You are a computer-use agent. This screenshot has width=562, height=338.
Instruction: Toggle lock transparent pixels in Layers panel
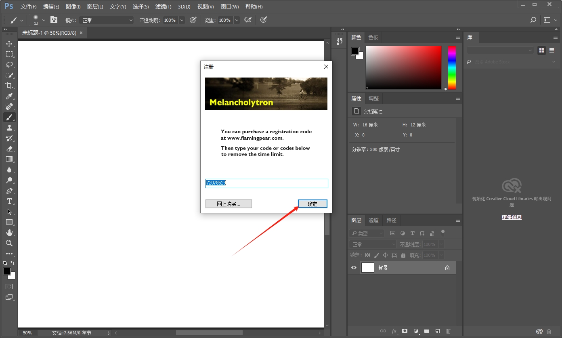pos(367,255)
